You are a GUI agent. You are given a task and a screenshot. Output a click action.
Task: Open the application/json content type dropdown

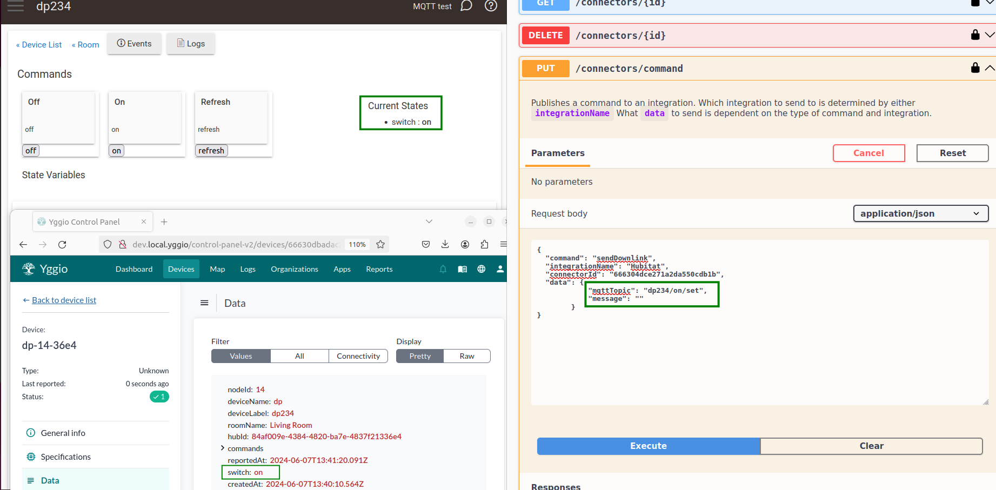tap(921, 213)
